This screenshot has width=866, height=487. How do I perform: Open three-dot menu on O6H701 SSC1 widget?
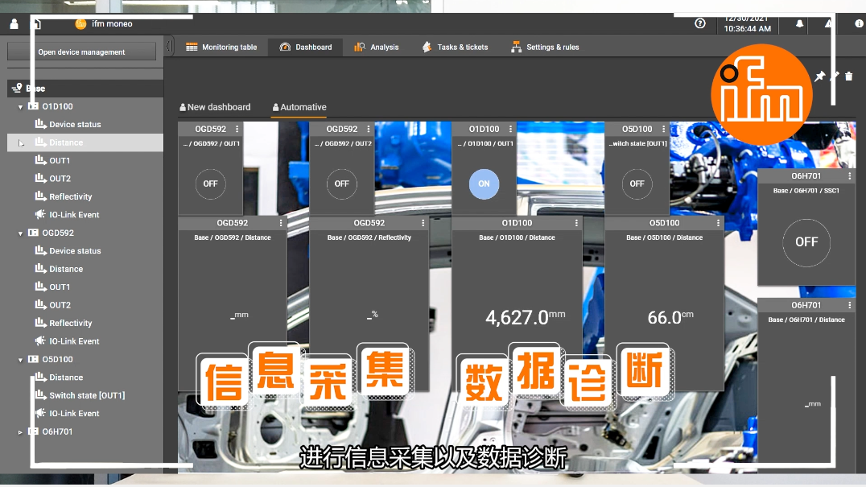pos(849,175)
